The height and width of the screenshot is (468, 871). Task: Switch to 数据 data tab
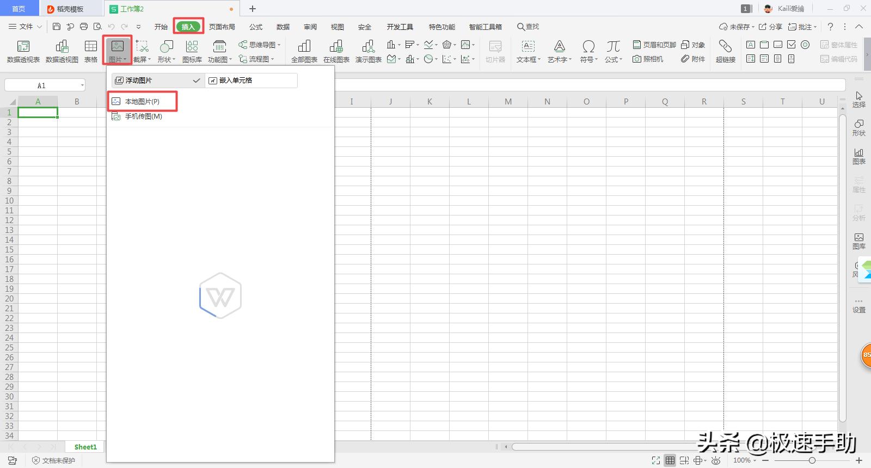[283, 27]
